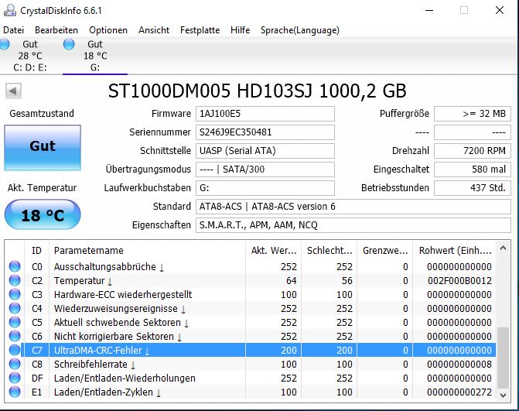
Task: Click the Drehzahl value 7200 RPM
Action: [473, 151]
